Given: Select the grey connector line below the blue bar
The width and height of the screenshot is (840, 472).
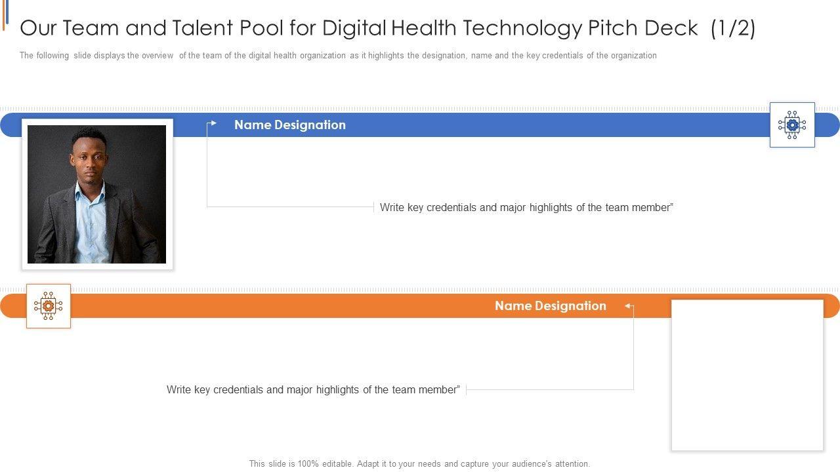Looking at the screenshot, I should [289, 206].
